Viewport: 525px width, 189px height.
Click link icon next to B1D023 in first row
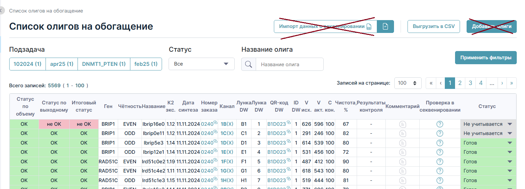tap(289, 122)
